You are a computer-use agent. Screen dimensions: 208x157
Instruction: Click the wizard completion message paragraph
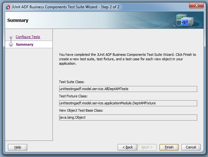(128, 59)
